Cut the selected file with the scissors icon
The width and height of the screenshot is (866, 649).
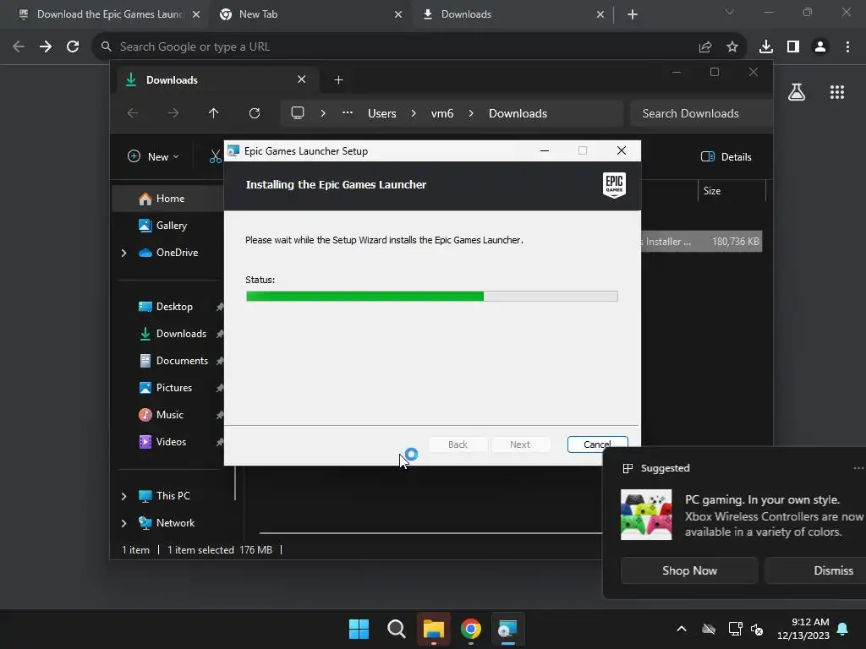tap(216, 156)
